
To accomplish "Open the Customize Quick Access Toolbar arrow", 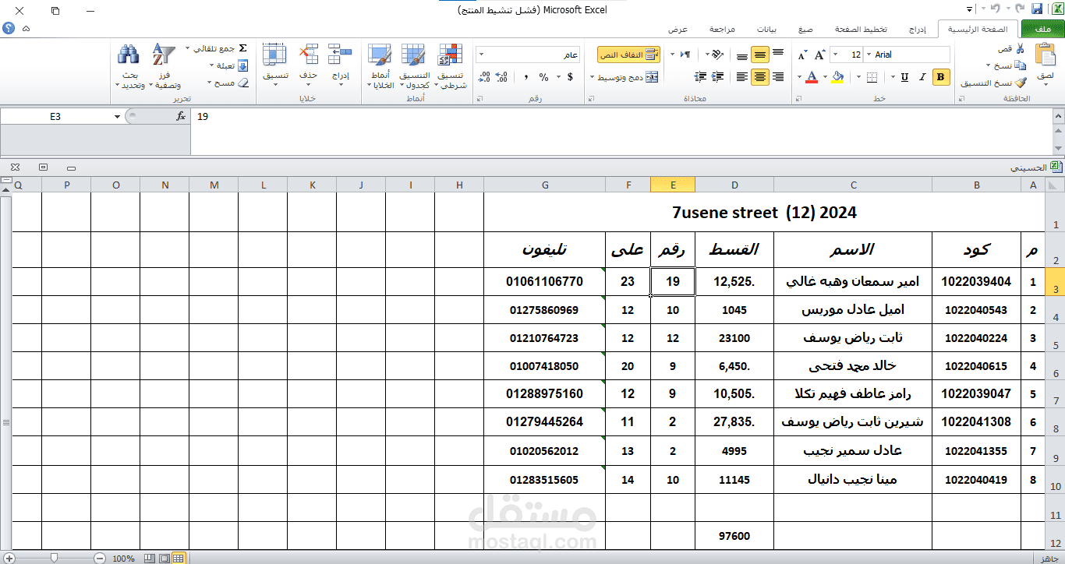I will (970, 9).
